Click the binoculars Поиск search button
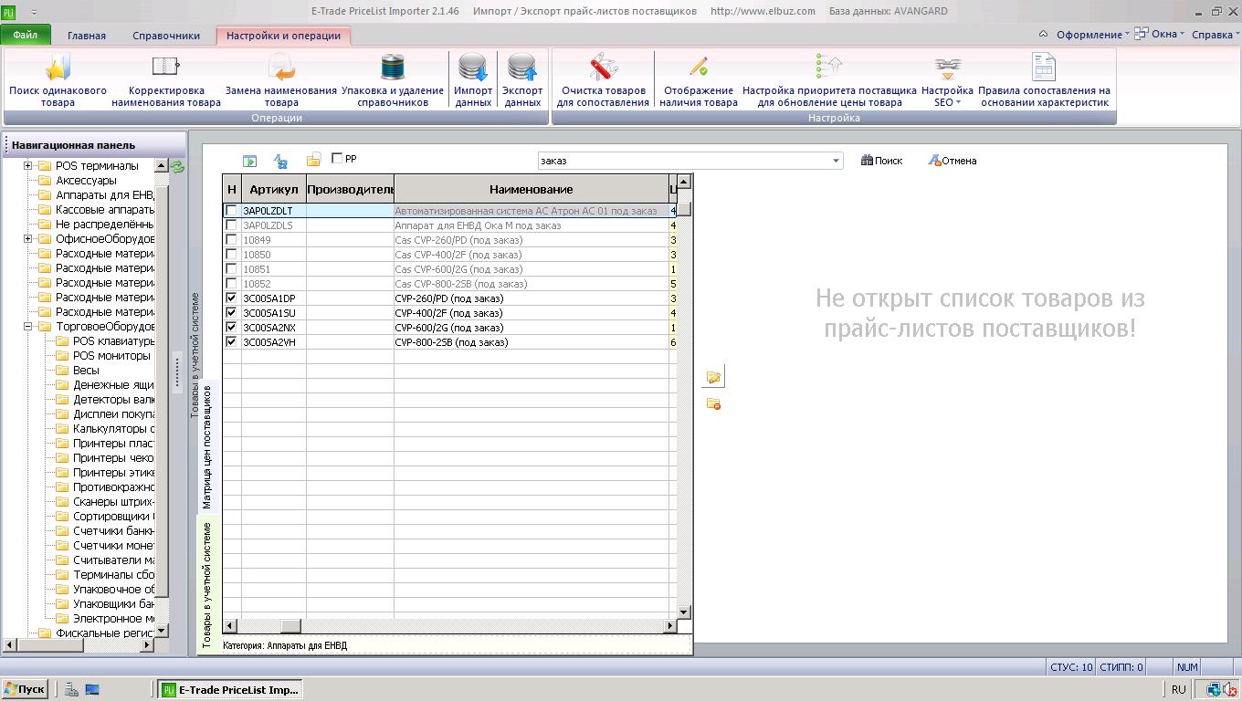This screenshot has height=701, width=1242. point(882,161)
